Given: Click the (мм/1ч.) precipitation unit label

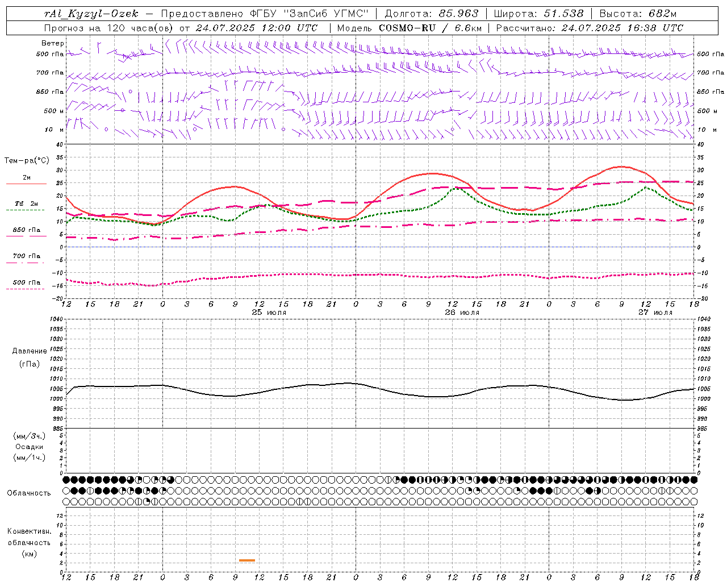Looking at the screenshot, I should [29, 458].
